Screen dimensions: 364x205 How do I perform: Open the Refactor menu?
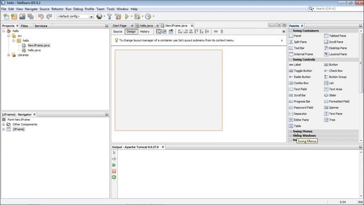pos(57,9)
